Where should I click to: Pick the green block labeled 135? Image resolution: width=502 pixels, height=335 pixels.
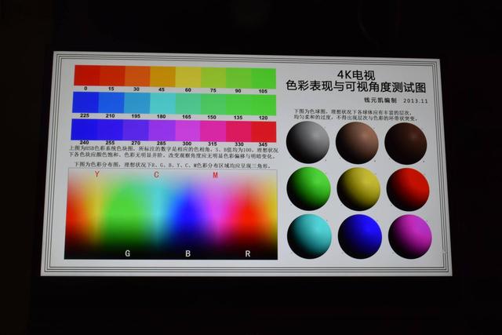(238, 104)
